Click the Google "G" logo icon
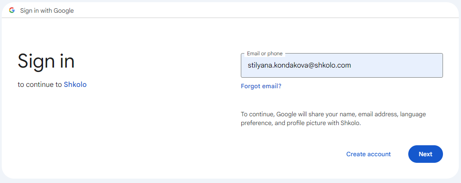Viewport: 461px width, 183px height. click(12, 10)
